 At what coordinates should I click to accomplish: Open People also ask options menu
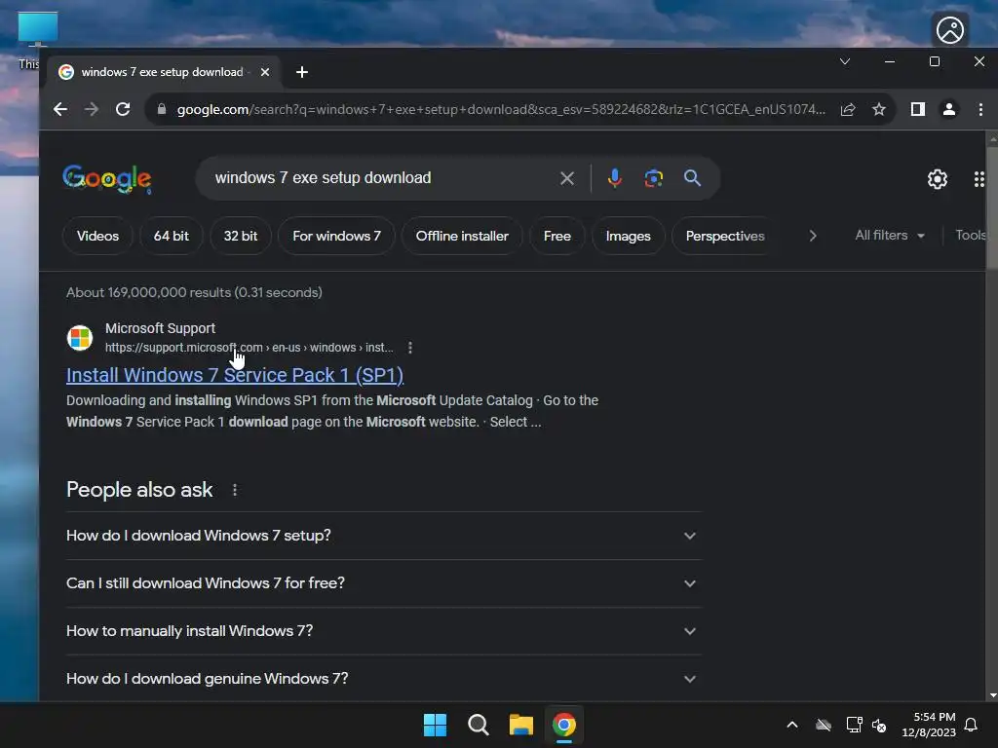point(235,490)
